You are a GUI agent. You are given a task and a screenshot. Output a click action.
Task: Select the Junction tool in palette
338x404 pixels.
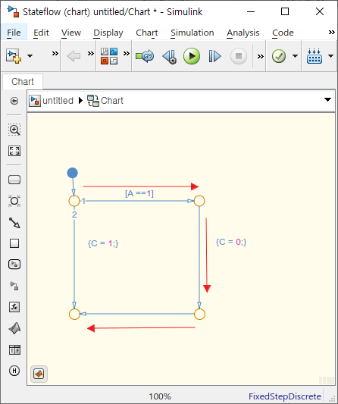(14, 201)
